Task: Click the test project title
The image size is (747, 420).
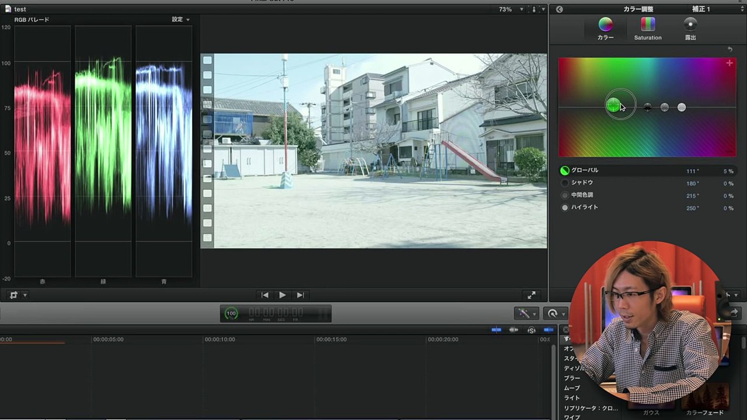Action: tap(20, 9)
